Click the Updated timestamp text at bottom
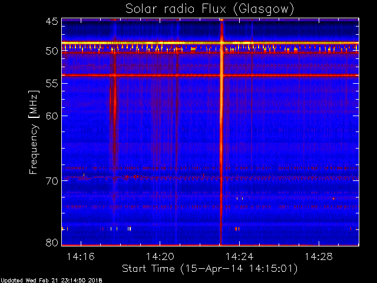377x283 pixels. tap(51, 281)
